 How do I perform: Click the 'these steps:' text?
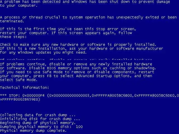click(13, 37)
